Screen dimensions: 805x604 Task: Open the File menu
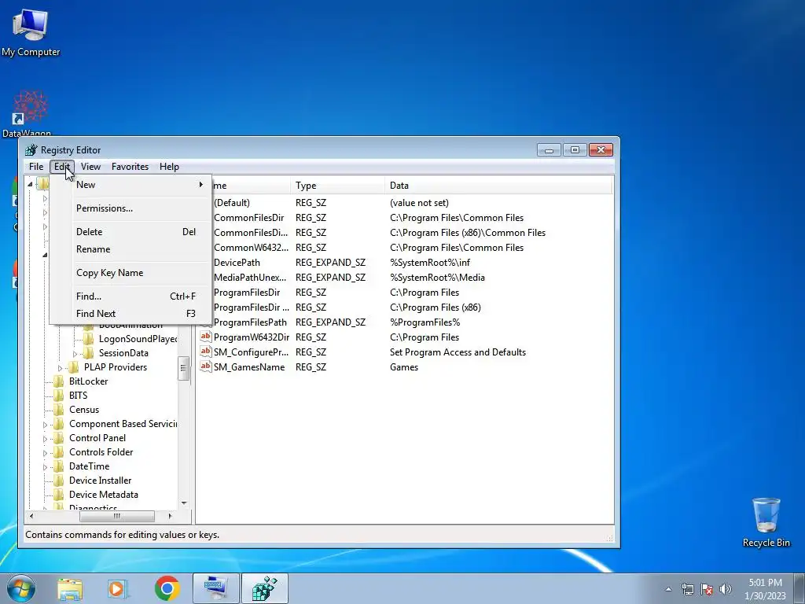point(36,167)
